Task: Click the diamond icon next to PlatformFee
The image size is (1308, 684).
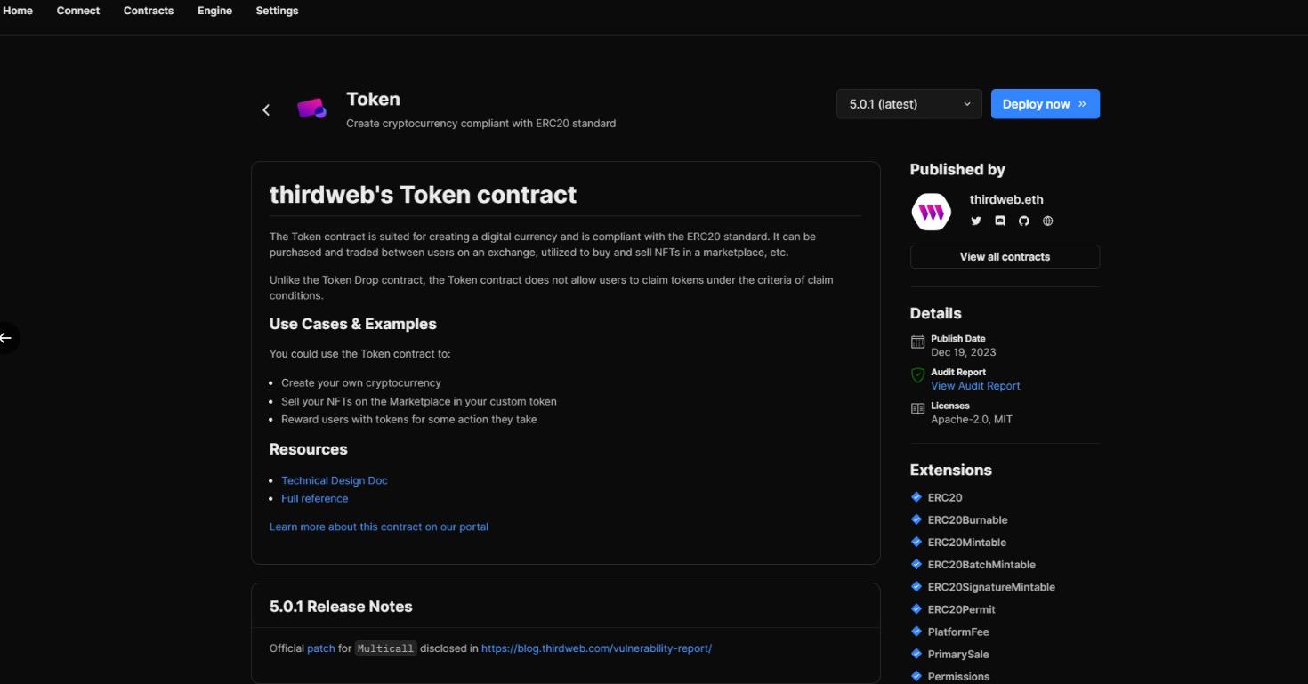Action: 916,632
